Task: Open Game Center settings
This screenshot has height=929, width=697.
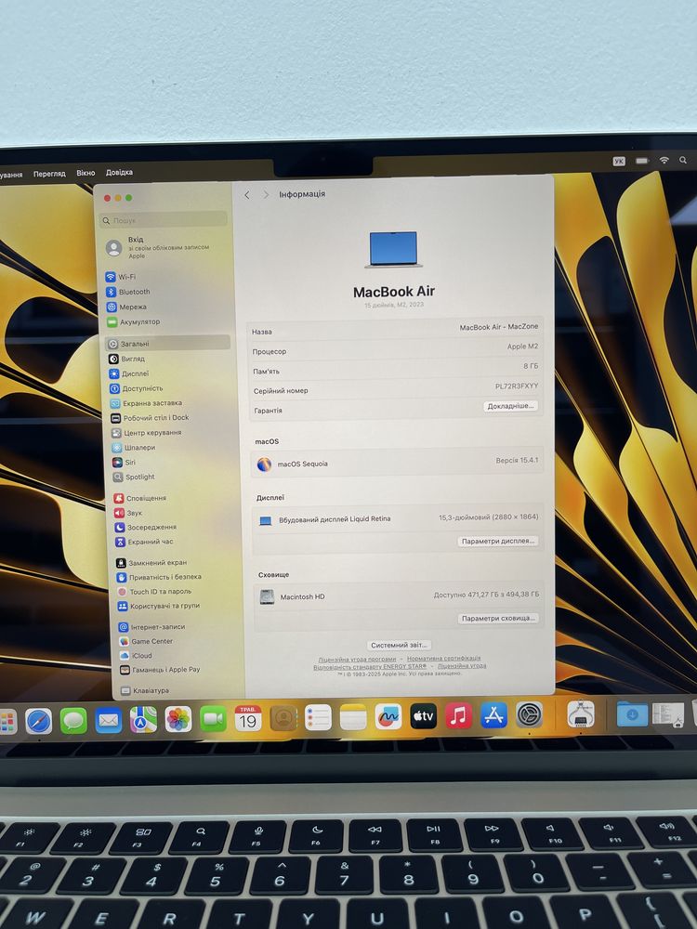Action: click(x=147, y=641)
